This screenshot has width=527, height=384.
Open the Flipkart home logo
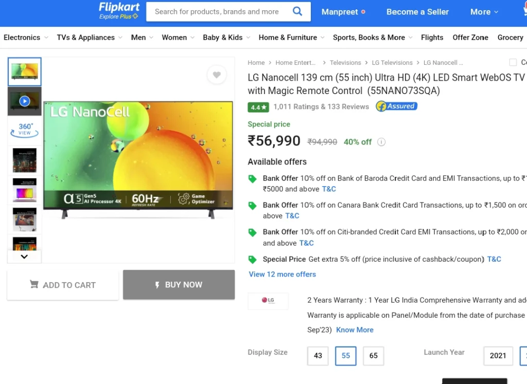119,11
